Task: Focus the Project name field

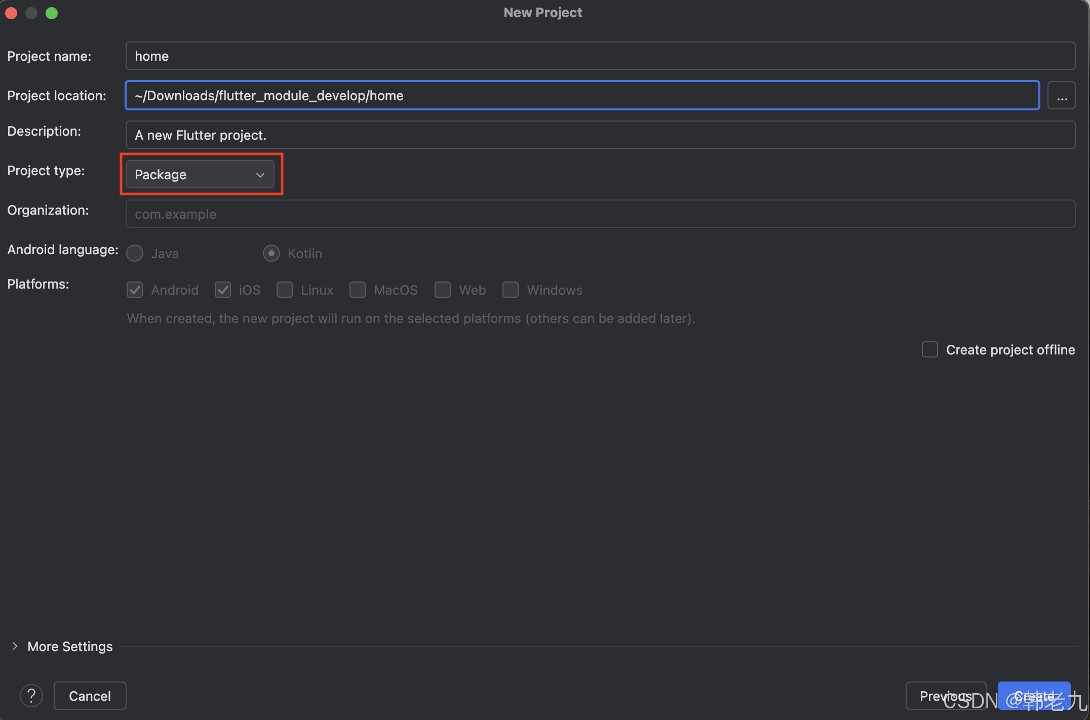Action: click(x=600, y=56)
